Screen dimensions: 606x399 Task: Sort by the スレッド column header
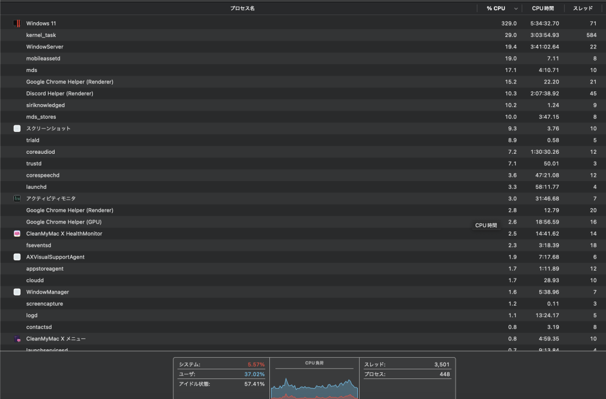pos(582,8)
